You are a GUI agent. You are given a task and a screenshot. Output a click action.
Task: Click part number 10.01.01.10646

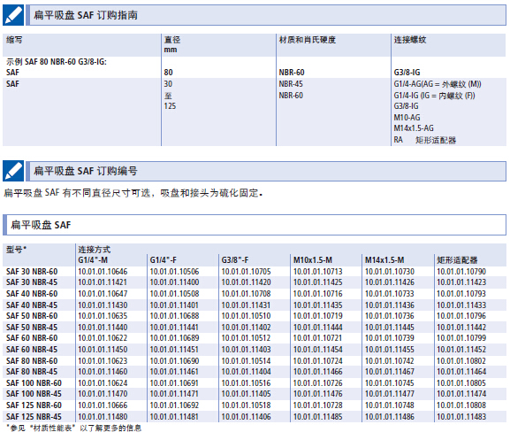coord(103,271)
